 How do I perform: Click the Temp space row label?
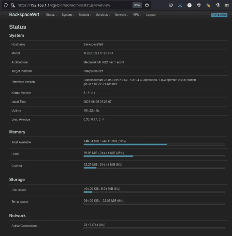[20, 202]
